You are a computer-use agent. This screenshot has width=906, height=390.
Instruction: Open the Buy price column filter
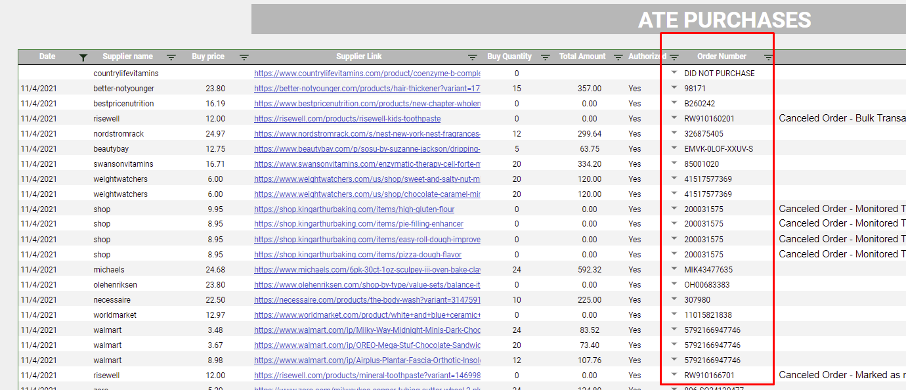click(x=244, y=58)
